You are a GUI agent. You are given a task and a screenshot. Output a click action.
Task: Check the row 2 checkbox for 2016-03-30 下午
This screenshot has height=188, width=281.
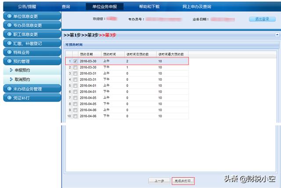75,67
